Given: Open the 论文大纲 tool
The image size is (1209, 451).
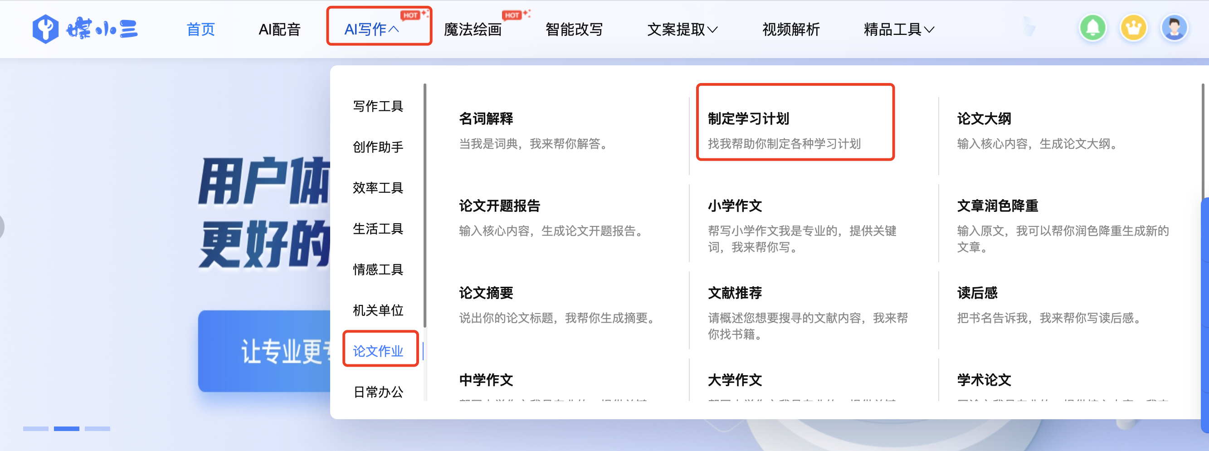Looking at the screenshot, I should click(984, 118).
